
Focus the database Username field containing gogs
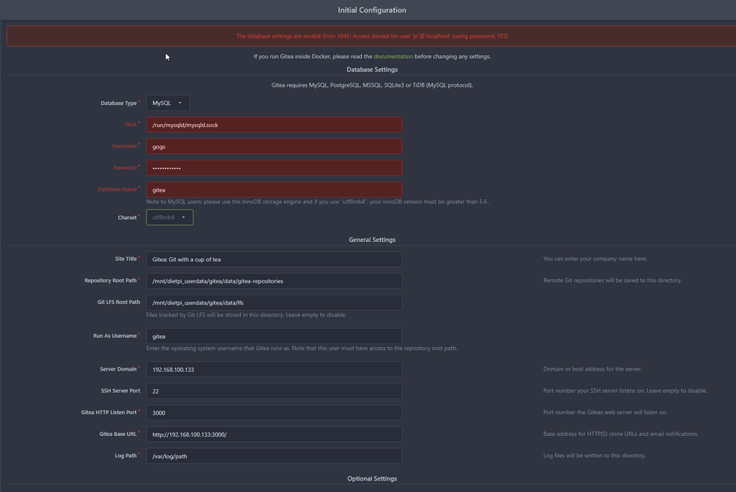click(x=274, y=146)
